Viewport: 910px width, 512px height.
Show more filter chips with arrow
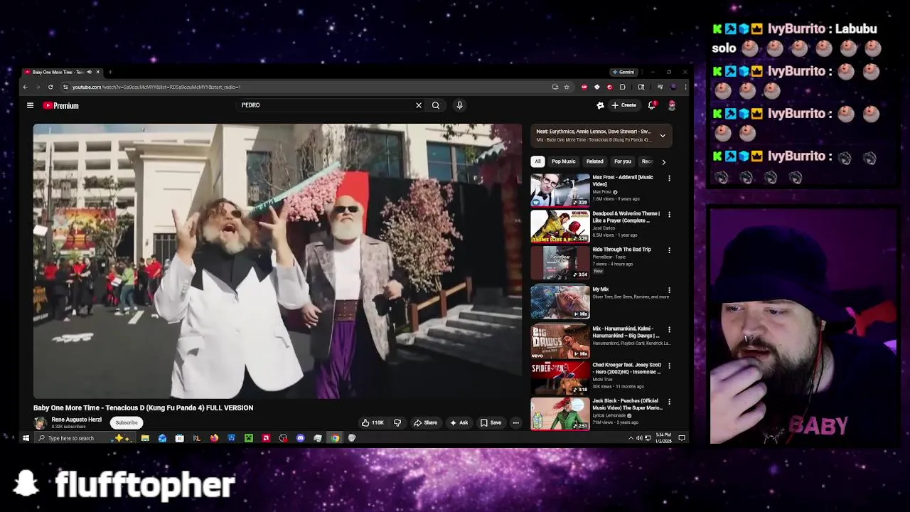click(x=663, y=161)
